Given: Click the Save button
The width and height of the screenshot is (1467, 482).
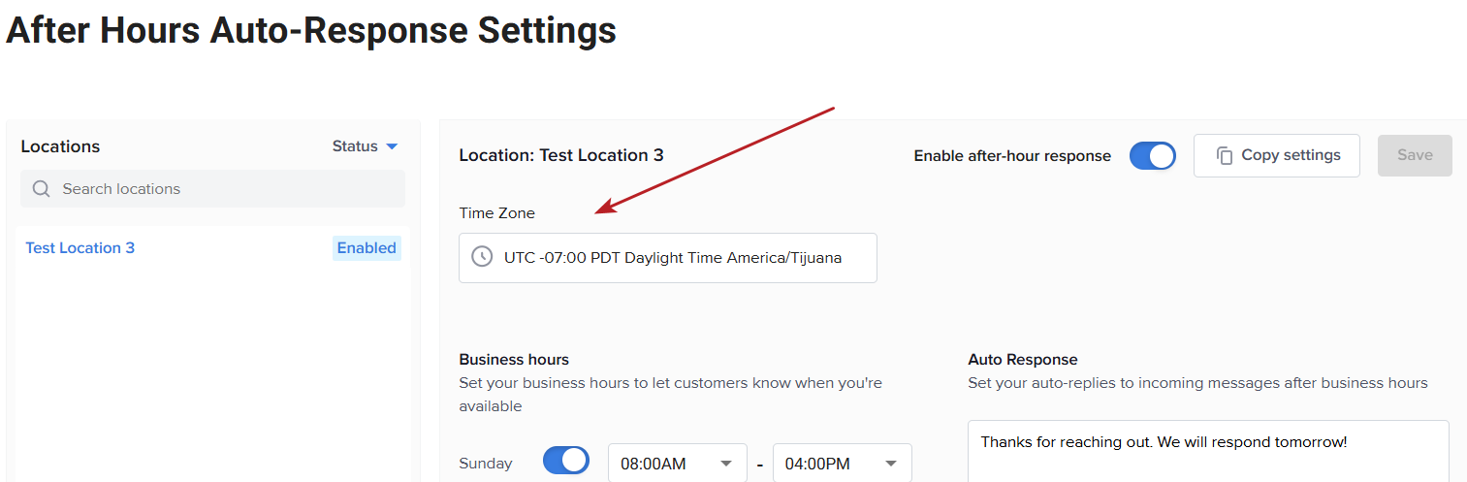Looking at the screenshot, I should [1415, 155].
